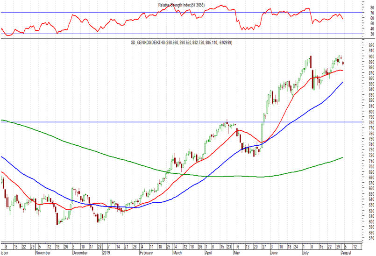
Task: Click the 780 price level on scale
Action: point(371,122)
